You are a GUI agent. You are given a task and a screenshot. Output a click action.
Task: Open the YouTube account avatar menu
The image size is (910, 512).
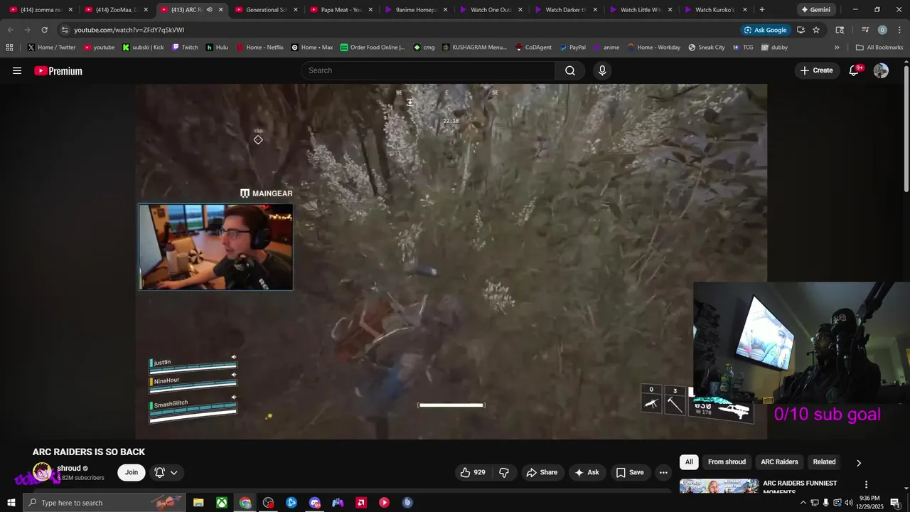pos(881,70)
